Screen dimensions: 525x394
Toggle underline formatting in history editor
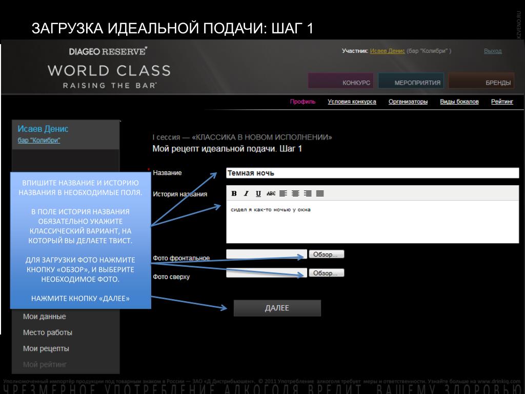coord(258,193)
